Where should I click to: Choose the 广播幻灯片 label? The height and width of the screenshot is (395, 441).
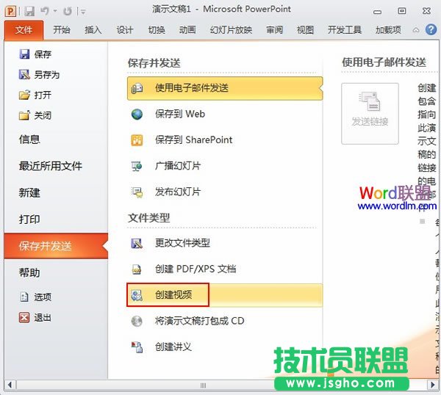coord(178,165)
